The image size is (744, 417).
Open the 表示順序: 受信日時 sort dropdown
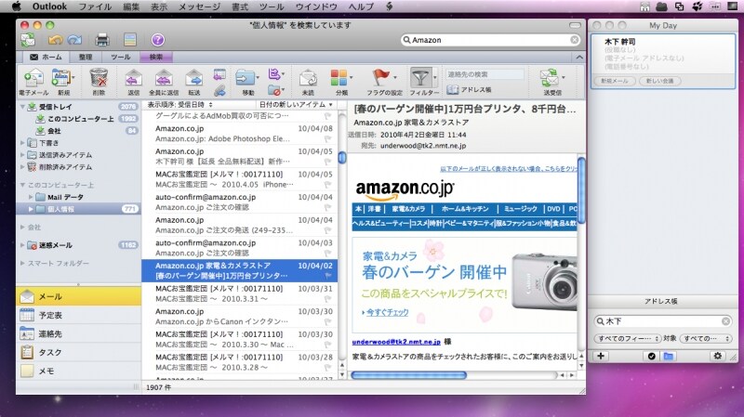tap(179, 104)
